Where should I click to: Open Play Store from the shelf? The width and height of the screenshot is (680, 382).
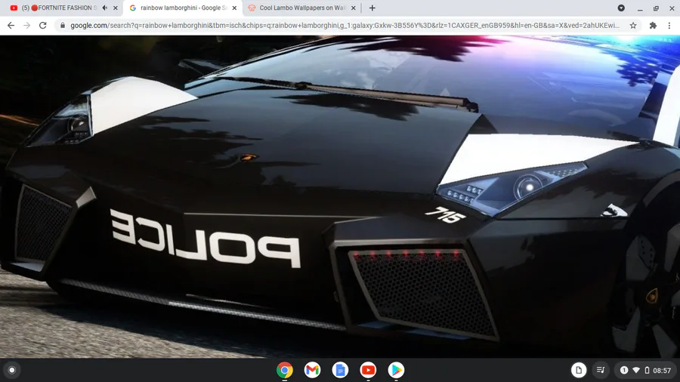[395, 370]
